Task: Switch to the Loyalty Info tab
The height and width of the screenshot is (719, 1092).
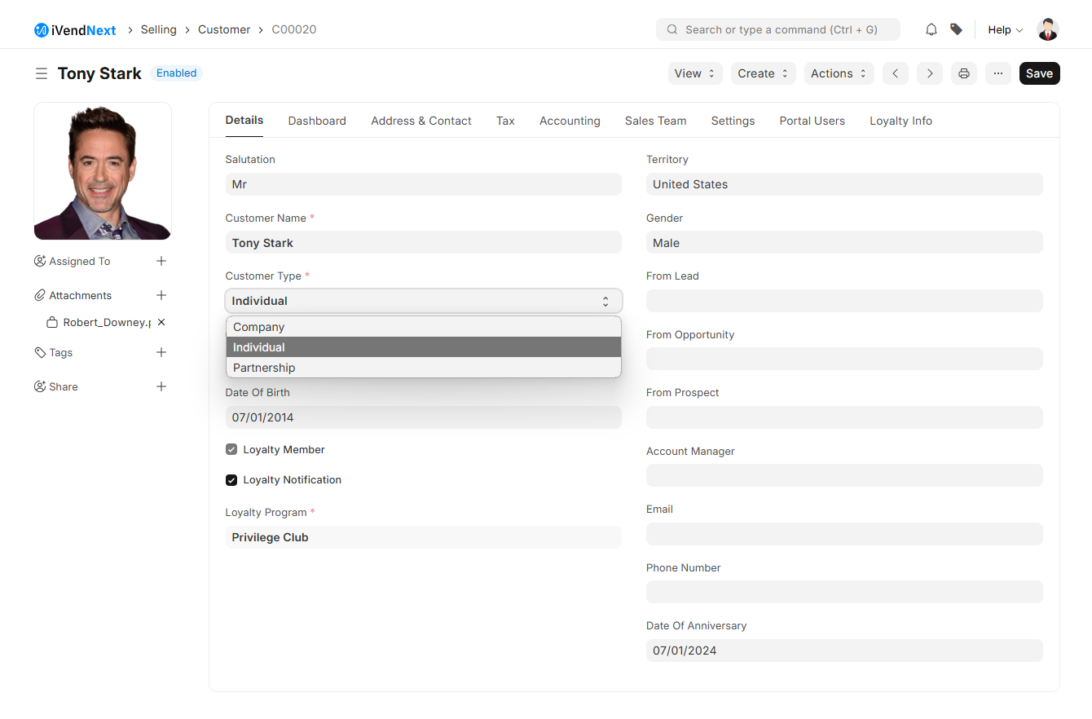Action: (900, 121)
